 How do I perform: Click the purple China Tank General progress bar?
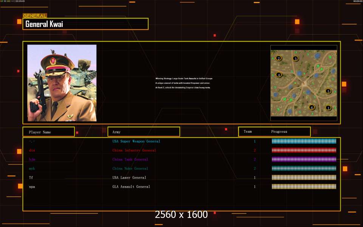(x=304, y=159)
